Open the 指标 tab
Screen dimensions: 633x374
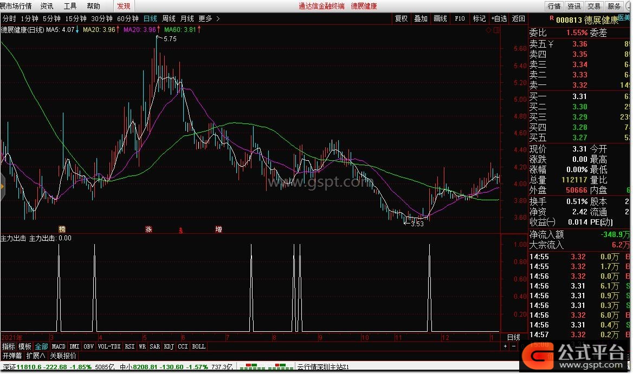(x=9, y=346)
